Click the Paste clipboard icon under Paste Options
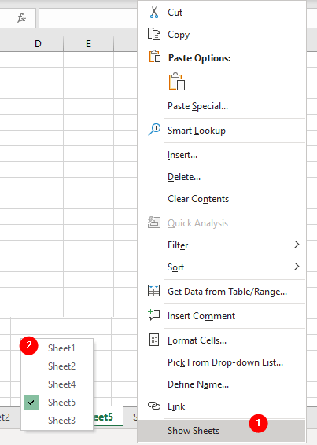This screenshot has width=317, height=445. point(177,82)
